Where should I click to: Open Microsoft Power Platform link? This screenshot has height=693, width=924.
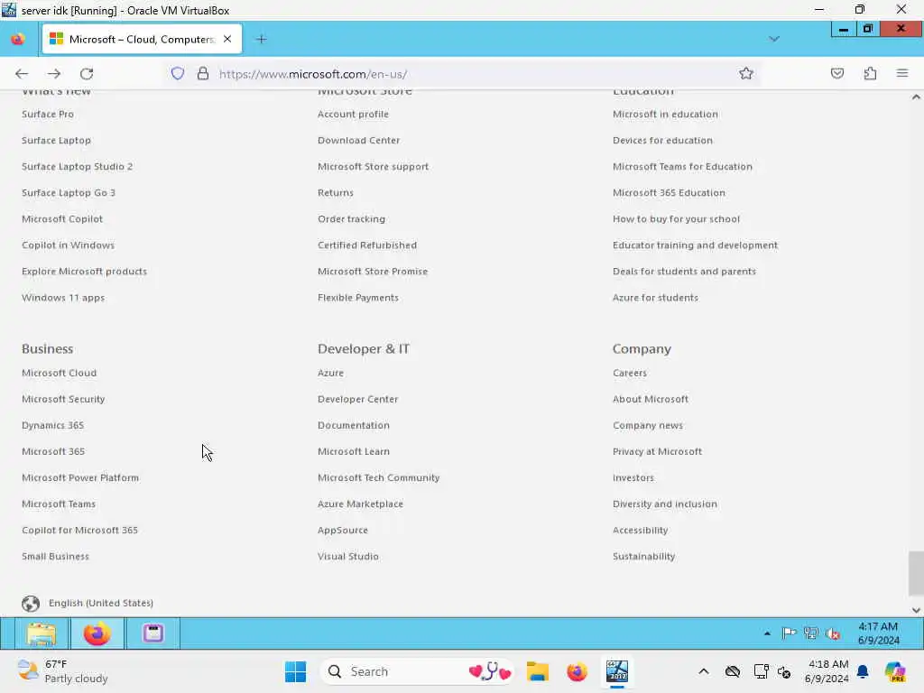[x=80, y=478]
